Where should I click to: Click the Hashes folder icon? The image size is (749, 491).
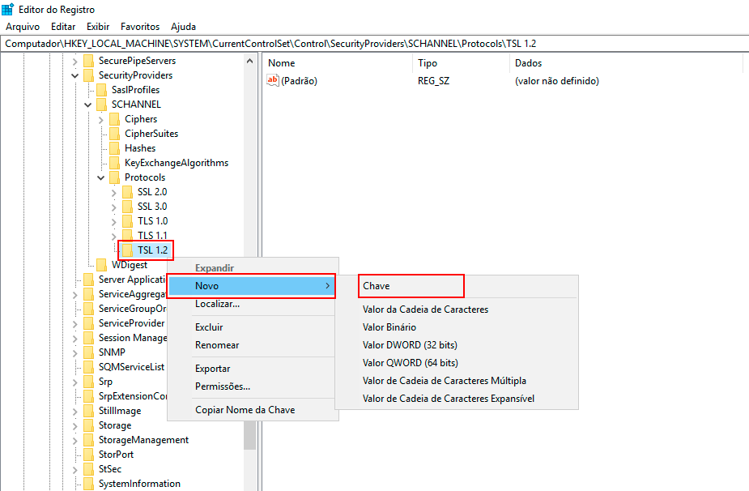coord(115,148)
